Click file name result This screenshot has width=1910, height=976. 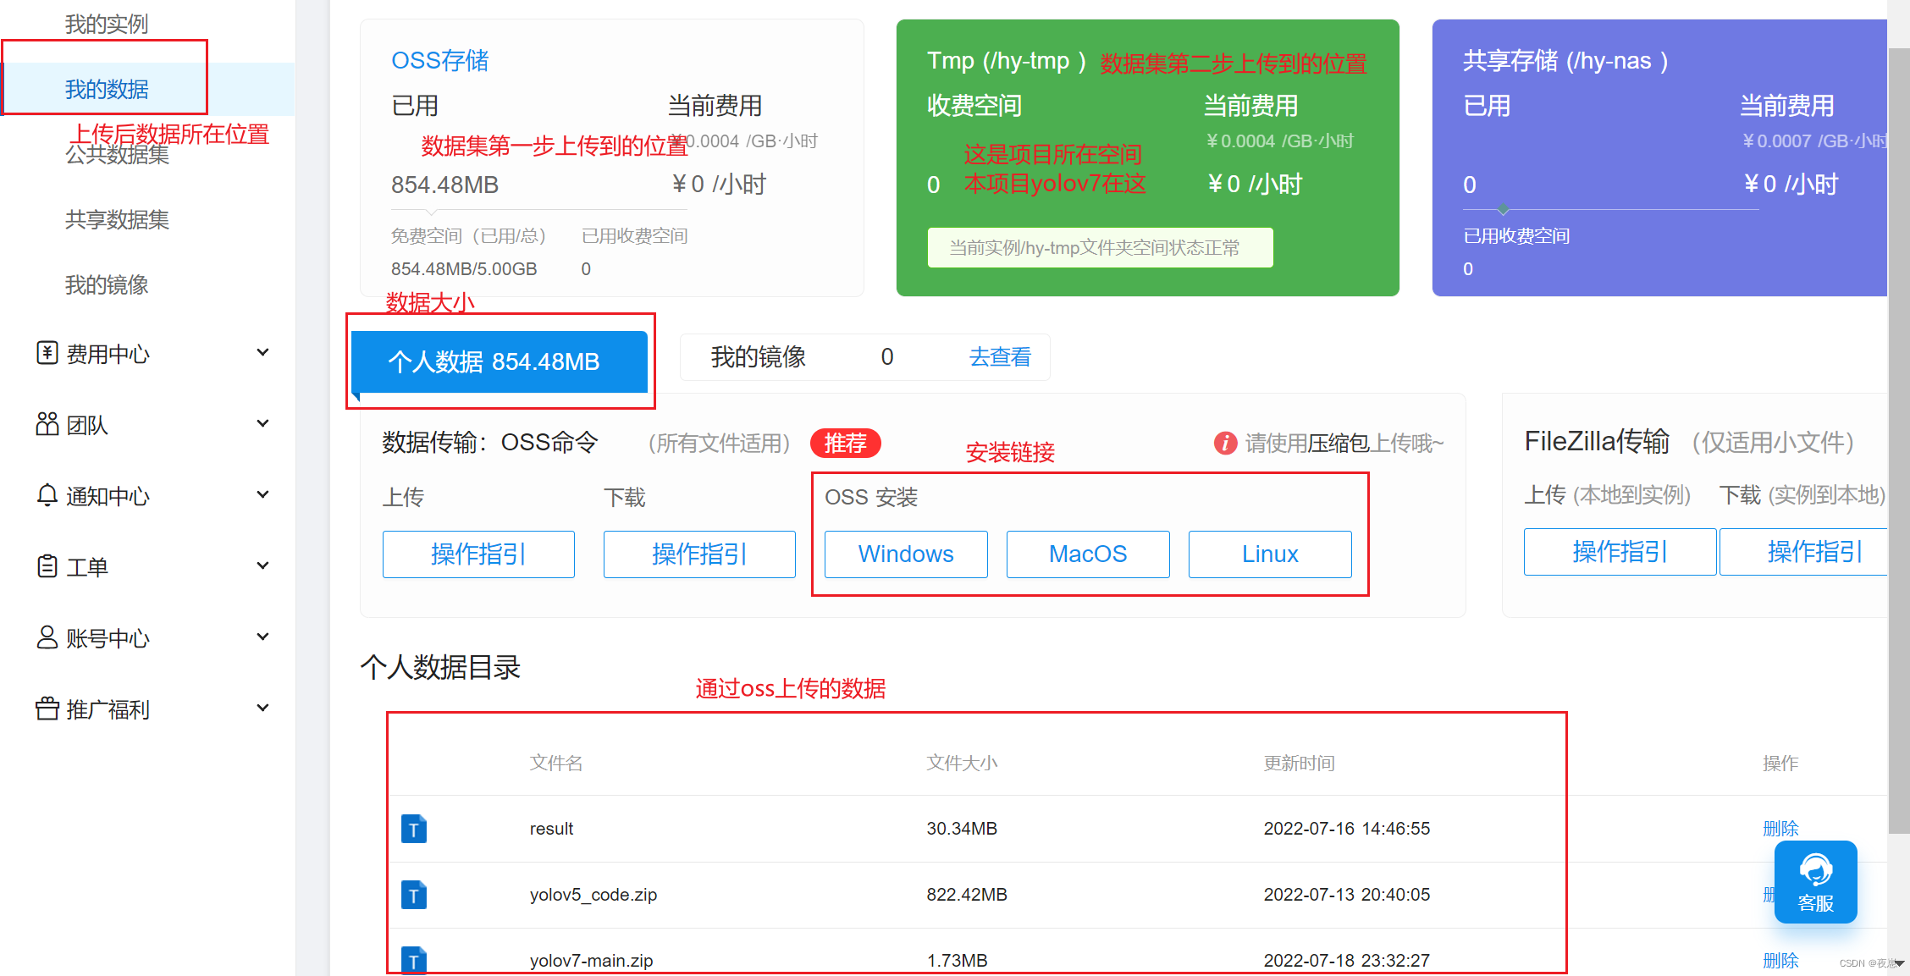tap(551, 829)
